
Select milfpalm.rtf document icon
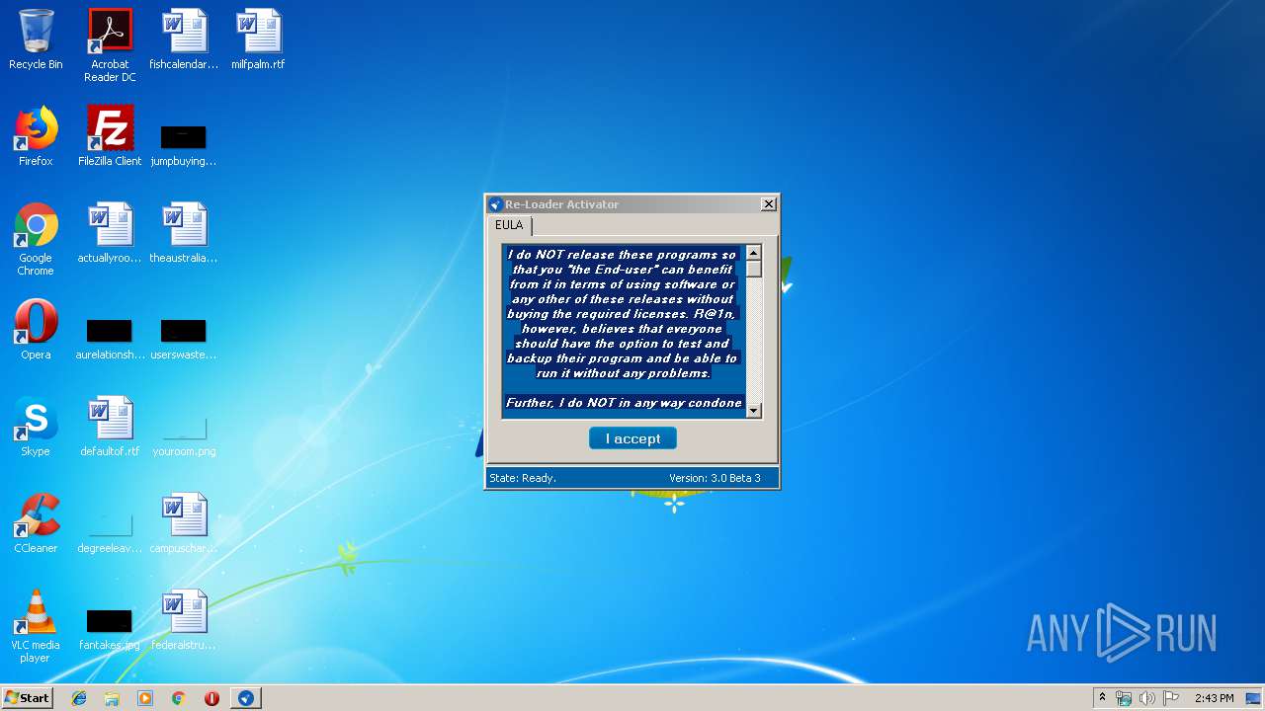pyautogui.click(x=258, y=40)
